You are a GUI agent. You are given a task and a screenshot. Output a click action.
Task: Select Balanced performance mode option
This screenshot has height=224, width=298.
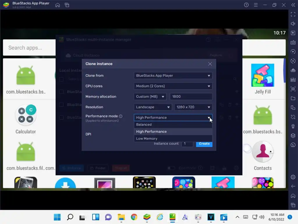tap(173, 125)
